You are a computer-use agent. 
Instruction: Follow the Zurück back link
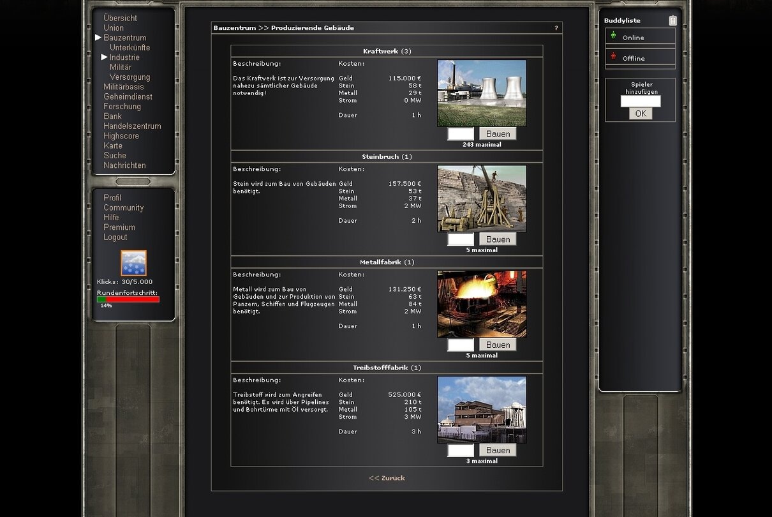(387, 478)
